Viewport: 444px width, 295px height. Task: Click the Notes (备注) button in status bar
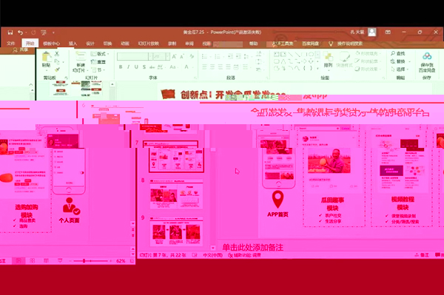(x=422, y=255)
